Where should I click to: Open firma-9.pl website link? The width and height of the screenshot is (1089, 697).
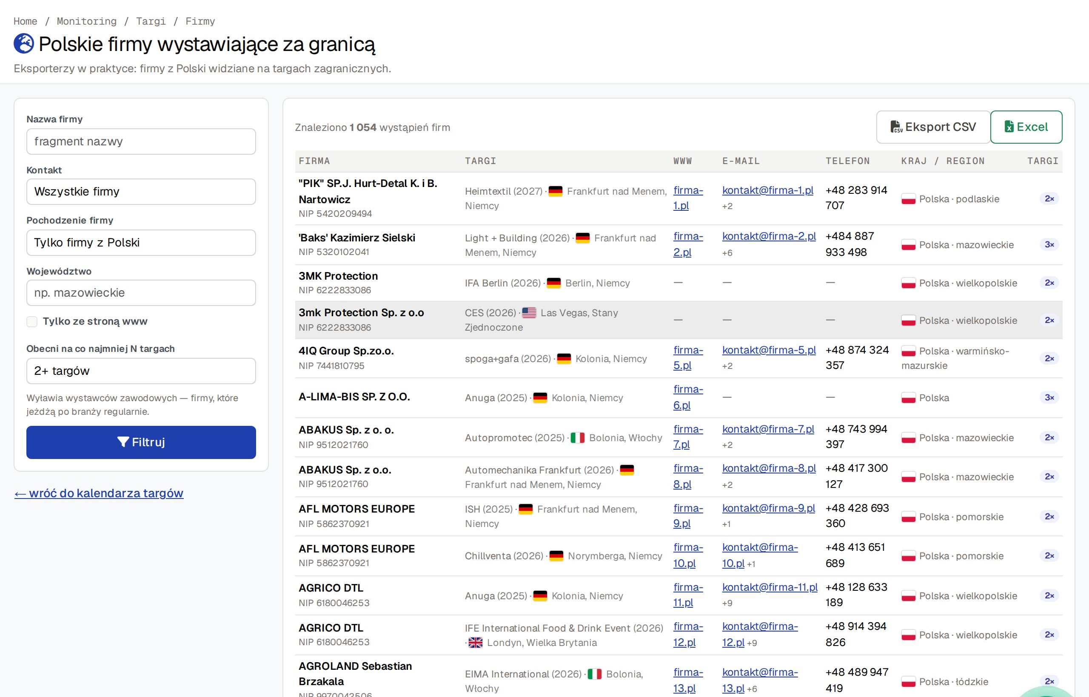[688, 516]
